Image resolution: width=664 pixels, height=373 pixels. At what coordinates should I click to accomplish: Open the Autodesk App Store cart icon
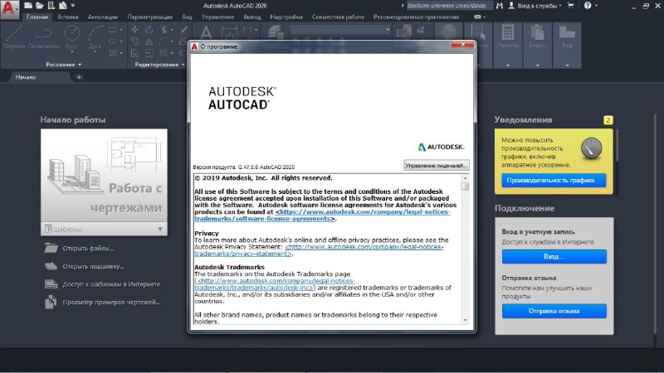pyautogui.click(x=570, y=6)
